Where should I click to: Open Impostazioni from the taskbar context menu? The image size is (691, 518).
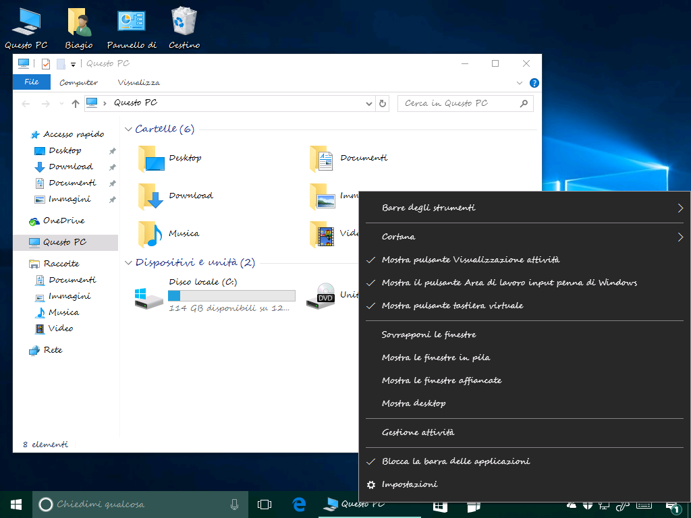click(525, 484)
